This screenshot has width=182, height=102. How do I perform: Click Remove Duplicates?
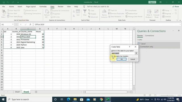click(x=116, y=14)
